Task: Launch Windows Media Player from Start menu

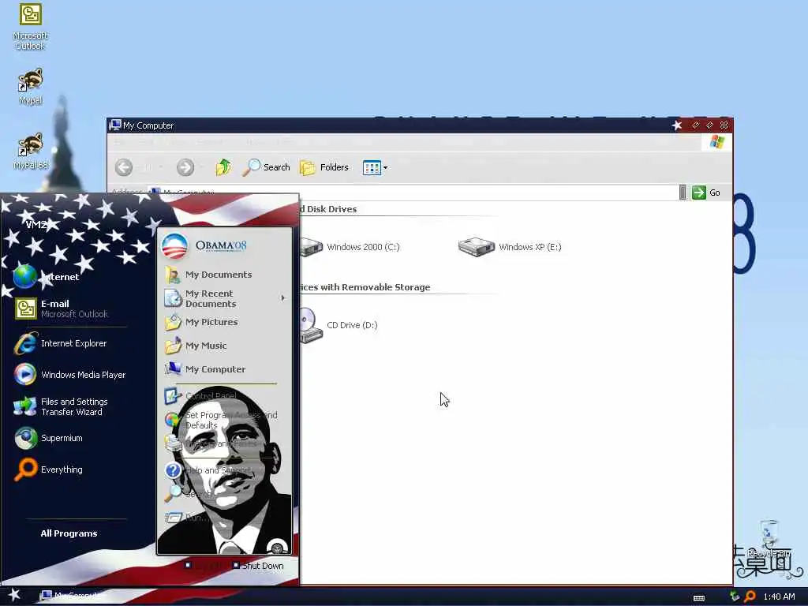Action: [70, 375]
